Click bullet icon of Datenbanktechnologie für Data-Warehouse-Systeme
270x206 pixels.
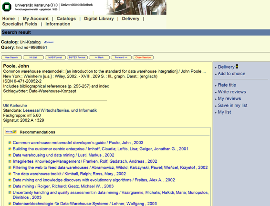point(10,204)
